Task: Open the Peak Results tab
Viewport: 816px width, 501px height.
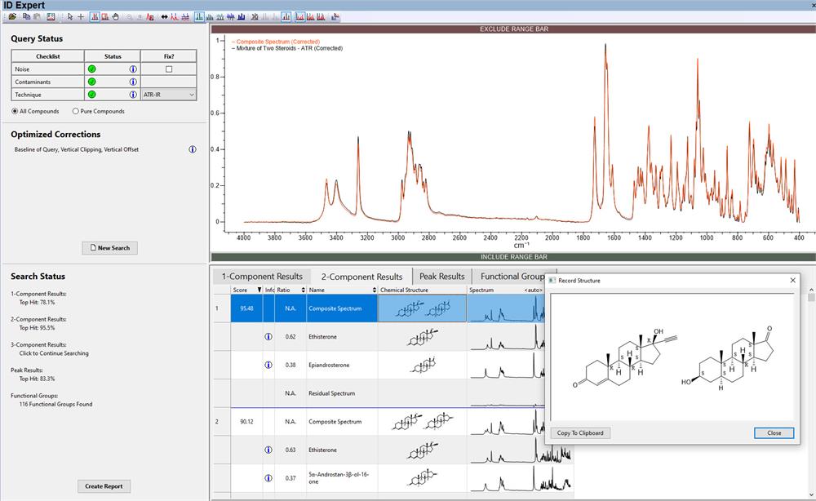Action: pyautogui.click(x=441, y=277)
